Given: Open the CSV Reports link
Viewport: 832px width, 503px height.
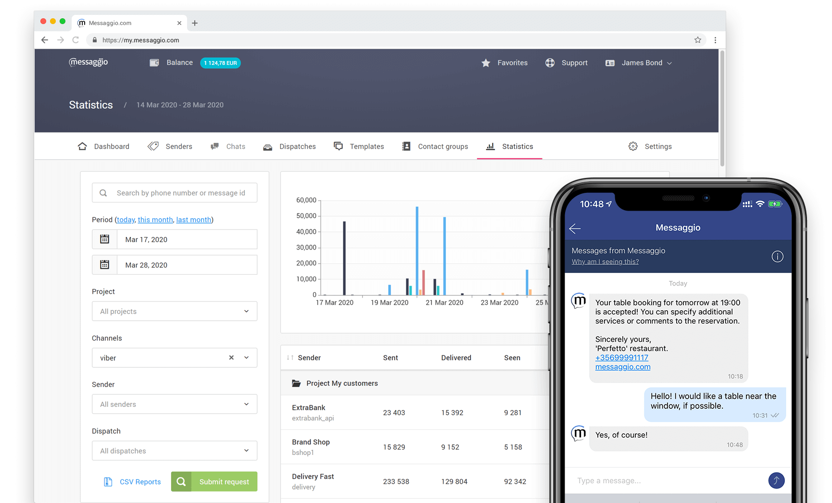Looking at the screenshot, I should pos(140,482).
